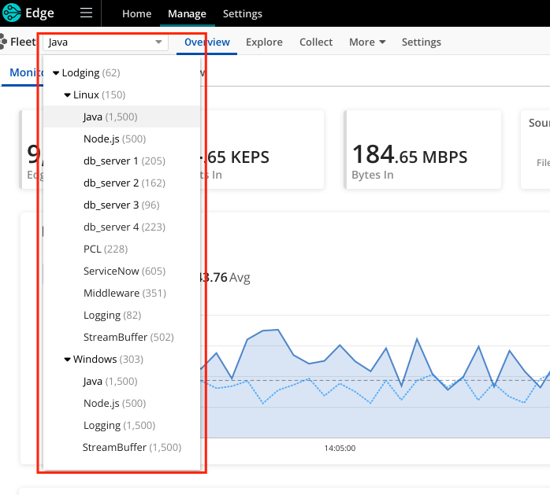Select the Overview tab
Viewport: 550px width, 495px height.
(207, 42)
